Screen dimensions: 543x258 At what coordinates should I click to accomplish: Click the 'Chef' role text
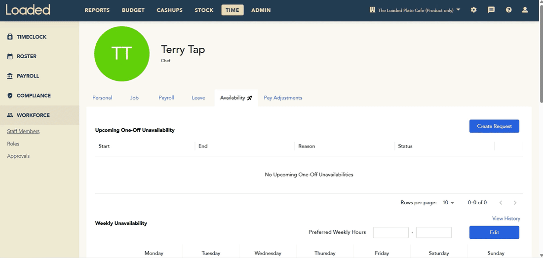[165, 61]
